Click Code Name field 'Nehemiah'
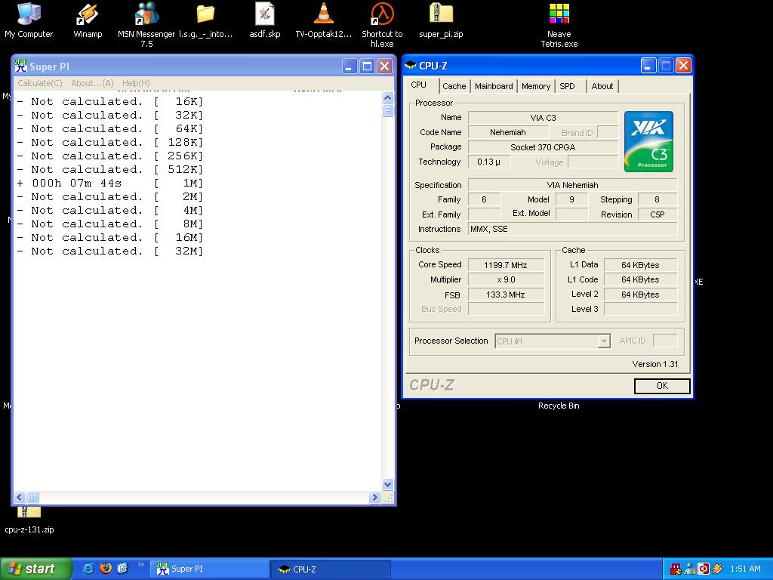This screenshot has height=580, width=773. point(508,132)
